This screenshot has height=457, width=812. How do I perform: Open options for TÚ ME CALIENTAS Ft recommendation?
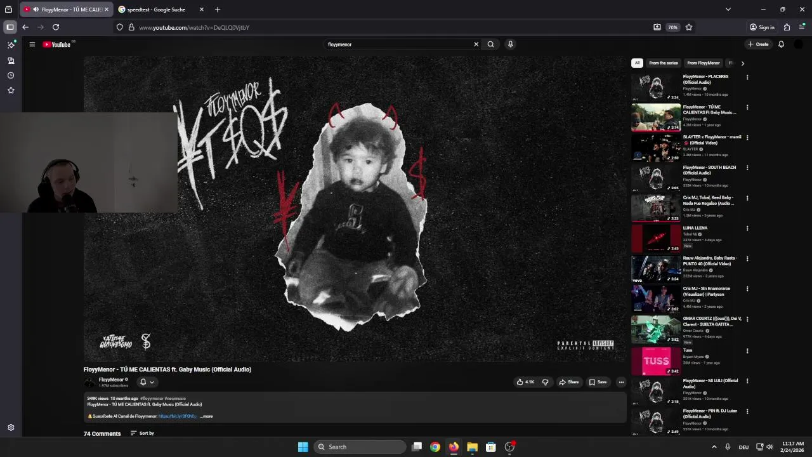(x=747, y=107)
